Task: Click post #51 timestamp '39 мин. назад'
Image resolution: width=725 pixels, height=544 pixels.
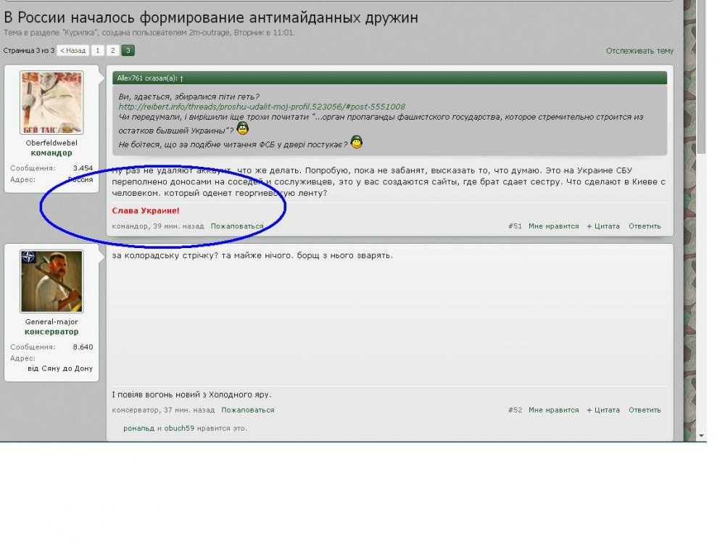Action: tap(178, 226)
